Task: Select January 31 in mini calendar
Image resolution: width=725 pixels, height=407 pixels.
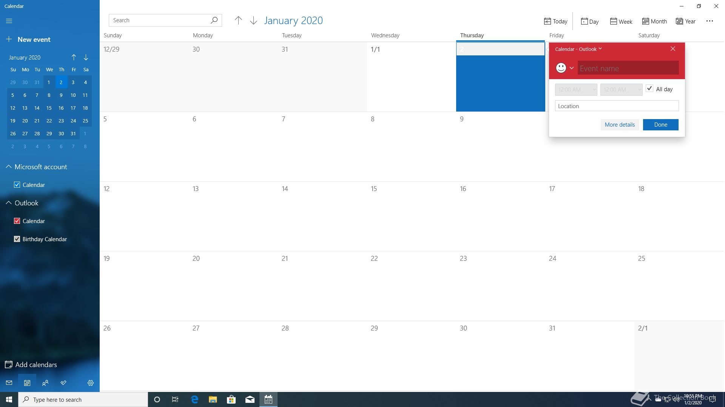Action: click(73, 133)
